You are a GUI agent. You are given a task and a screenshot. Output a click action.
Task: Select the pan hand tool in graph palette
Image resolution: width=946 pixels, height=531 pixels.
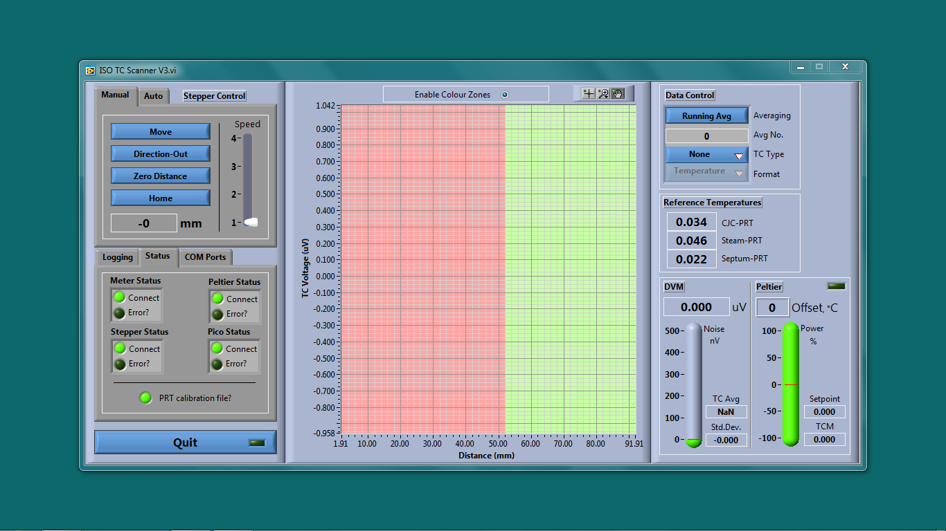coord(618,94)
